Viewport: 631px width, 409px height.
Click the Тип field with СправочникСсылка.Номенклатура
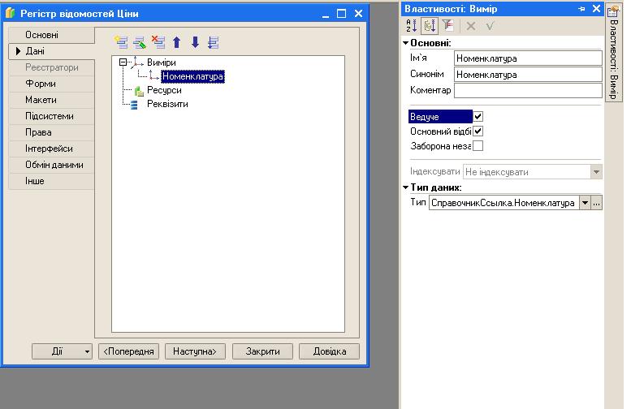click(x=504, y=203)
